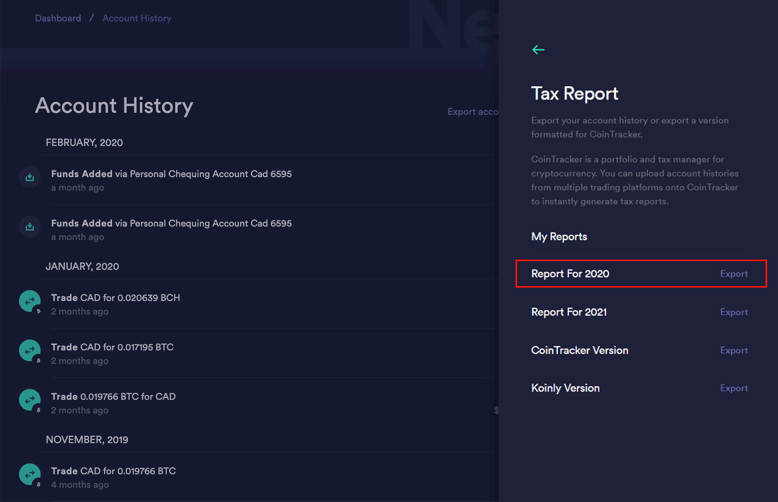Export the CoinTracker Version report
The image size is (778, 502).
(x=734, y=350)
